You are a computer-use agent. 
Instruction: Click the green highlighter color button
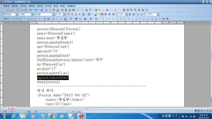pos(96,15)
